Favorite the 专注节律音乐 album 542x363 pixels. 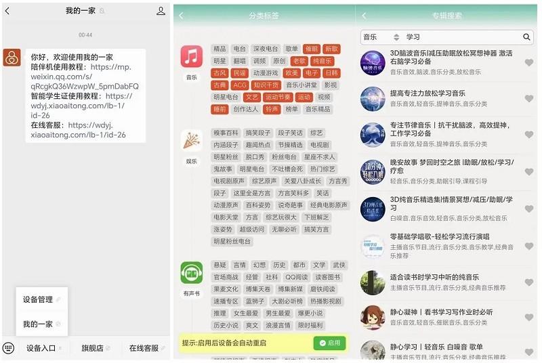[x=529, y=135]
